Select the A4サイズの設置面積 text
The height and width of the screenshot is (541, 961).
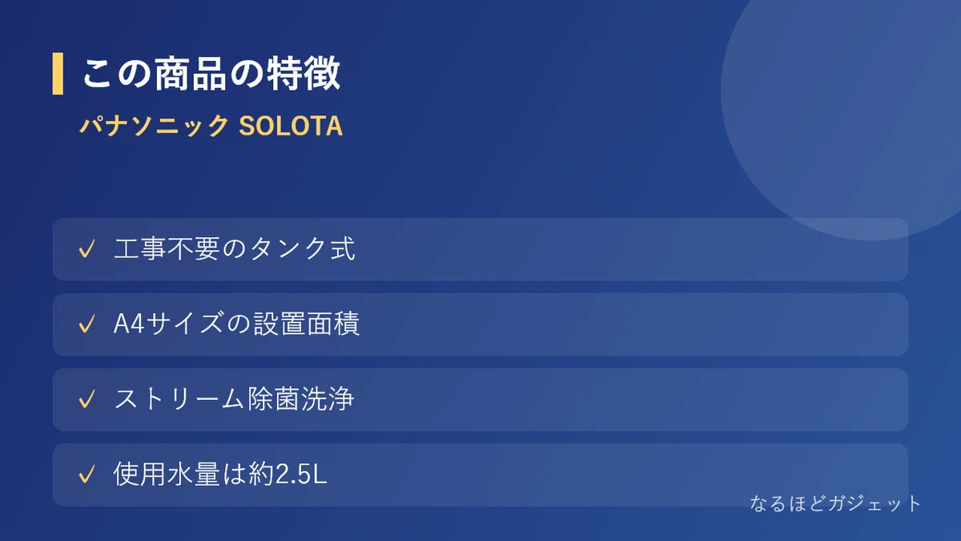pyautogui.click(x=237, y=325)
